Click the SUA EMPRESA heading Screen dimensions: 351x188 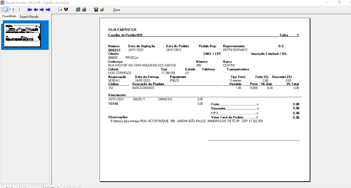point(122,29)
